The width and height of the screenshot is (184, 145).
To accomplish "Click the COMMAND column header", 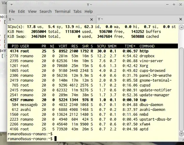I will pyautogui.click(x=147, y=46).
